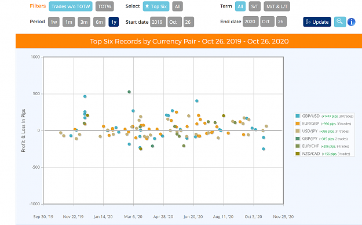Click the Mar 6, '20 axis label
Image resolution: width=362 pixels, height=225 pixels.
click(x=133, y=217)
